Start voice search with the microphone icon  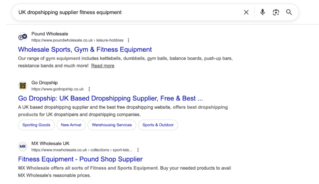262,12
